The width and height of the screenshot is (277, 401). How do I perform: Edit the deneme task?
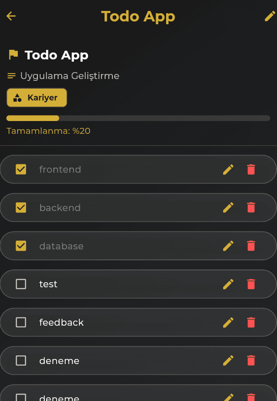(228, 360)
